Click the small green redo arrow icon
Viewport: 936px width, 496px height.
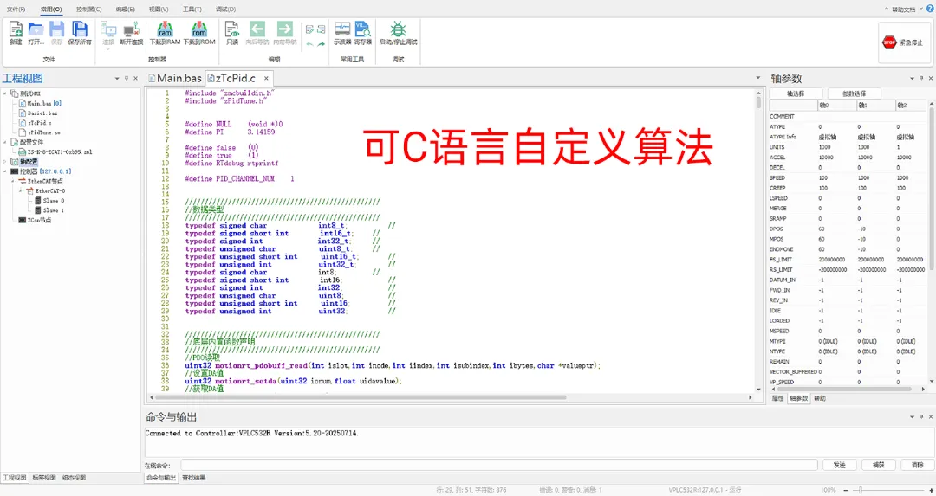click(322, 43)
